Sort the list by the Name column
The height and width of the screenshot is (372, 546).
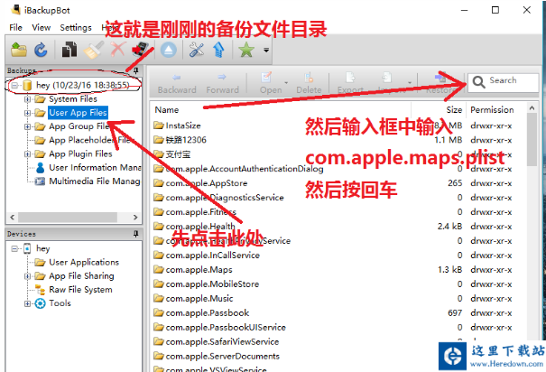167,110
